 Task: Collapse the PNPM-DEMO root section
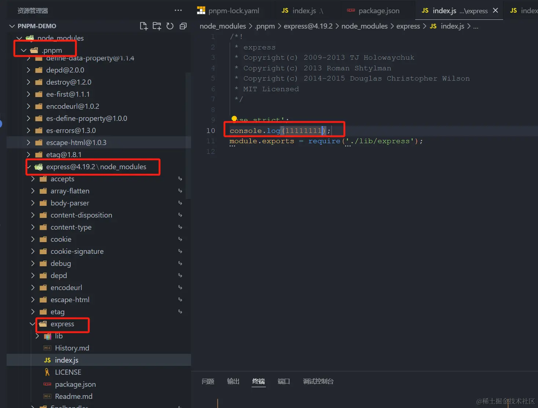point(12,26)
